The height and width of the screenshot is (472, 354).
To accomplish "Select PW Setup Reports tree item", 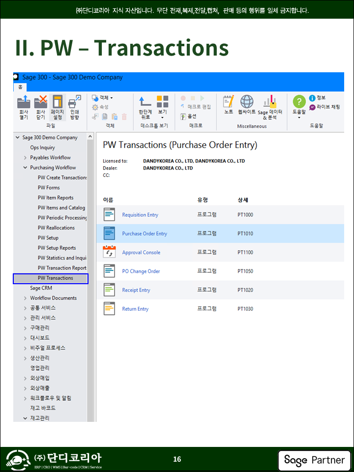I will pos(57,248).
